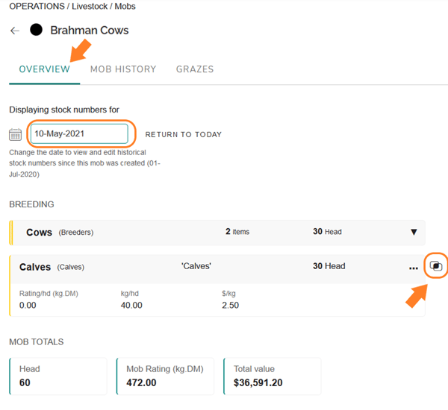This screenshot has width=448, height=410.
Task: Select the Cows (Breeders) row
Action: point(60,232)
